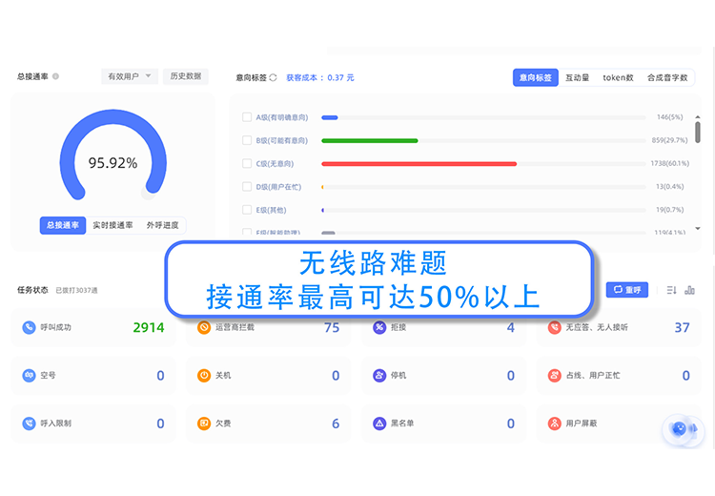Click the 呼入限制 phone icon

[29, 424]
